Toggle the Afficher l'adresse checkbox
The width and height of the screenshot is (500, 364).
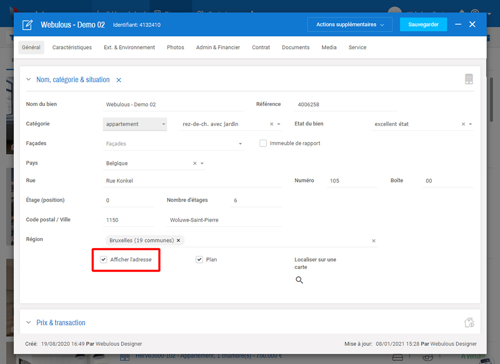[x=103, y=259]
